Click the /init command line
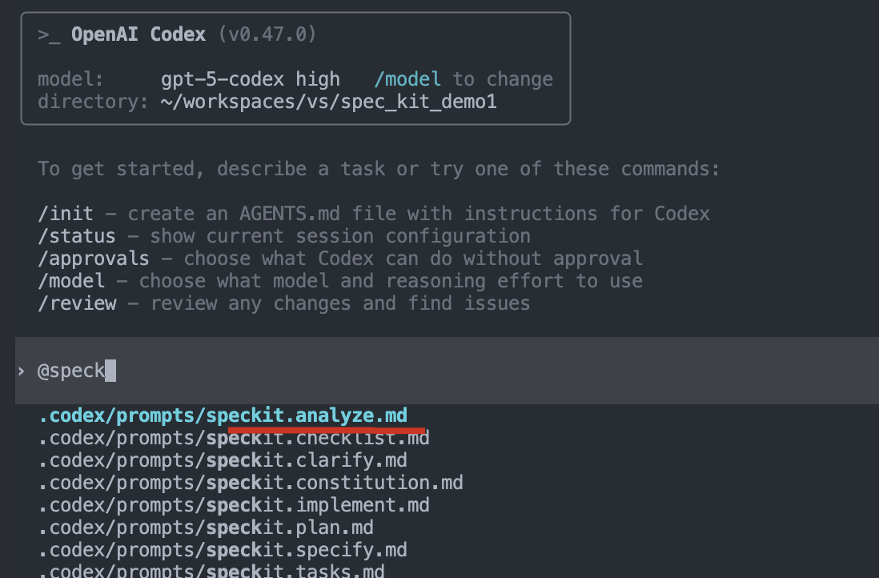Screen dimensions: 879x578 (374, 214)
